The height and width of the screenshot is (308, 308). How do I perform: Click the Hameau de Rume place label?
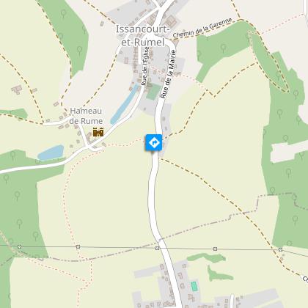(x=86, y=116)
